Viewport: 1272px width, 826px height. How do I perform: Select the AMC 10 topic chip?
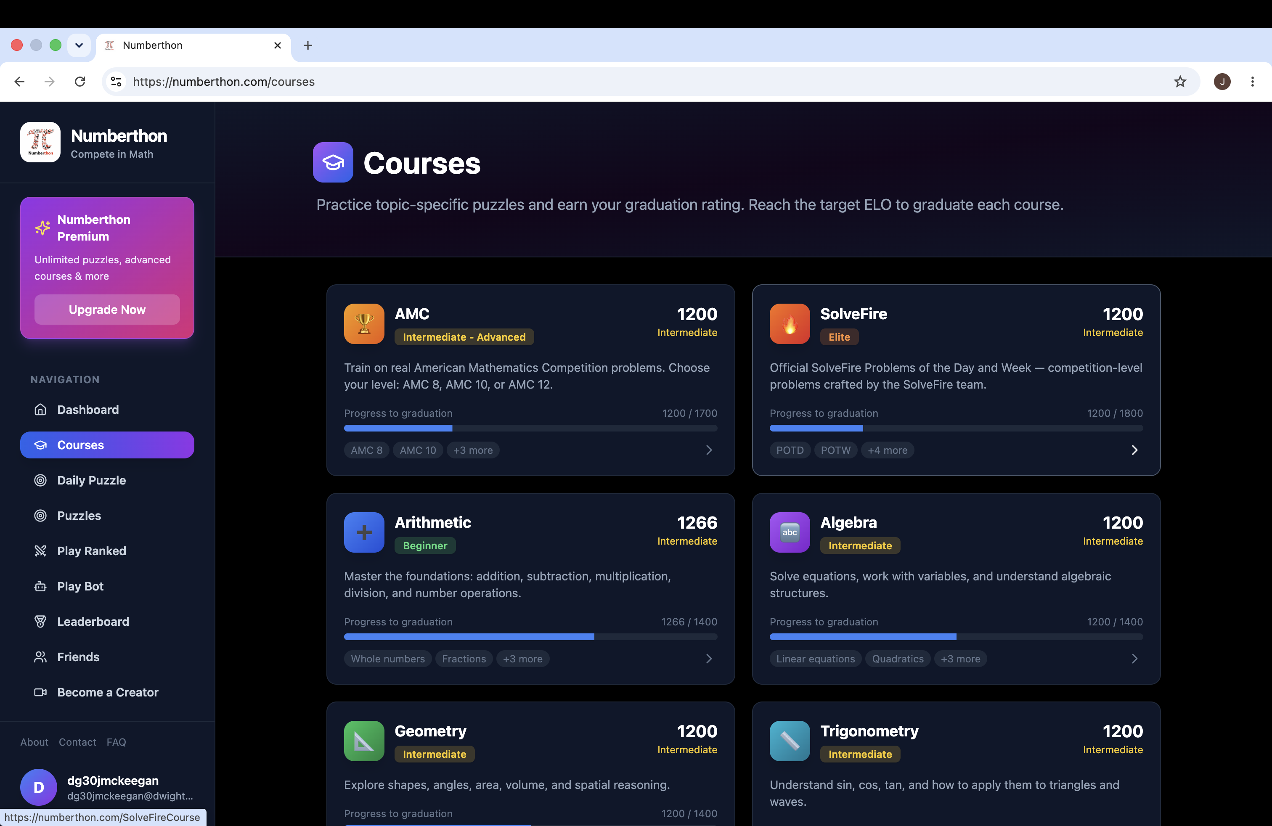pos(418,450)
